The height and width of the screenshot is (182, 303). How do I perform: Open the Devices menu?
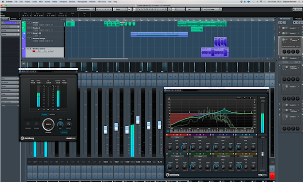tap(72, 1)
